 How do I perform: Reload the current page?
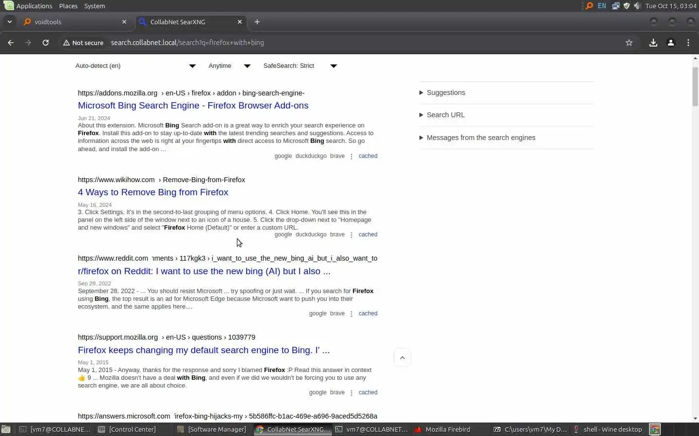pyautogui.click(x=46, y=43)
